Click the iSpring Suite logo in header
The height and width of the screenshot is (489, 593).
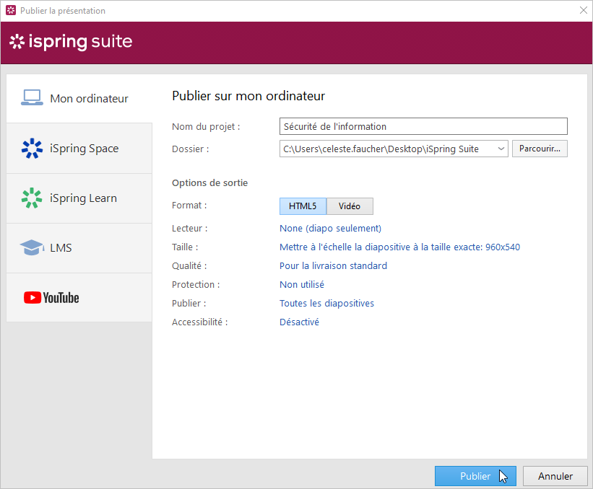pyautogui.click(x=71, y=42)
